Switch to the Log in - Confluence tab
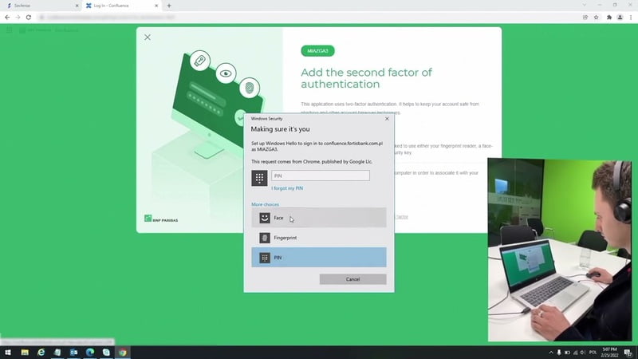 point(120,6)
